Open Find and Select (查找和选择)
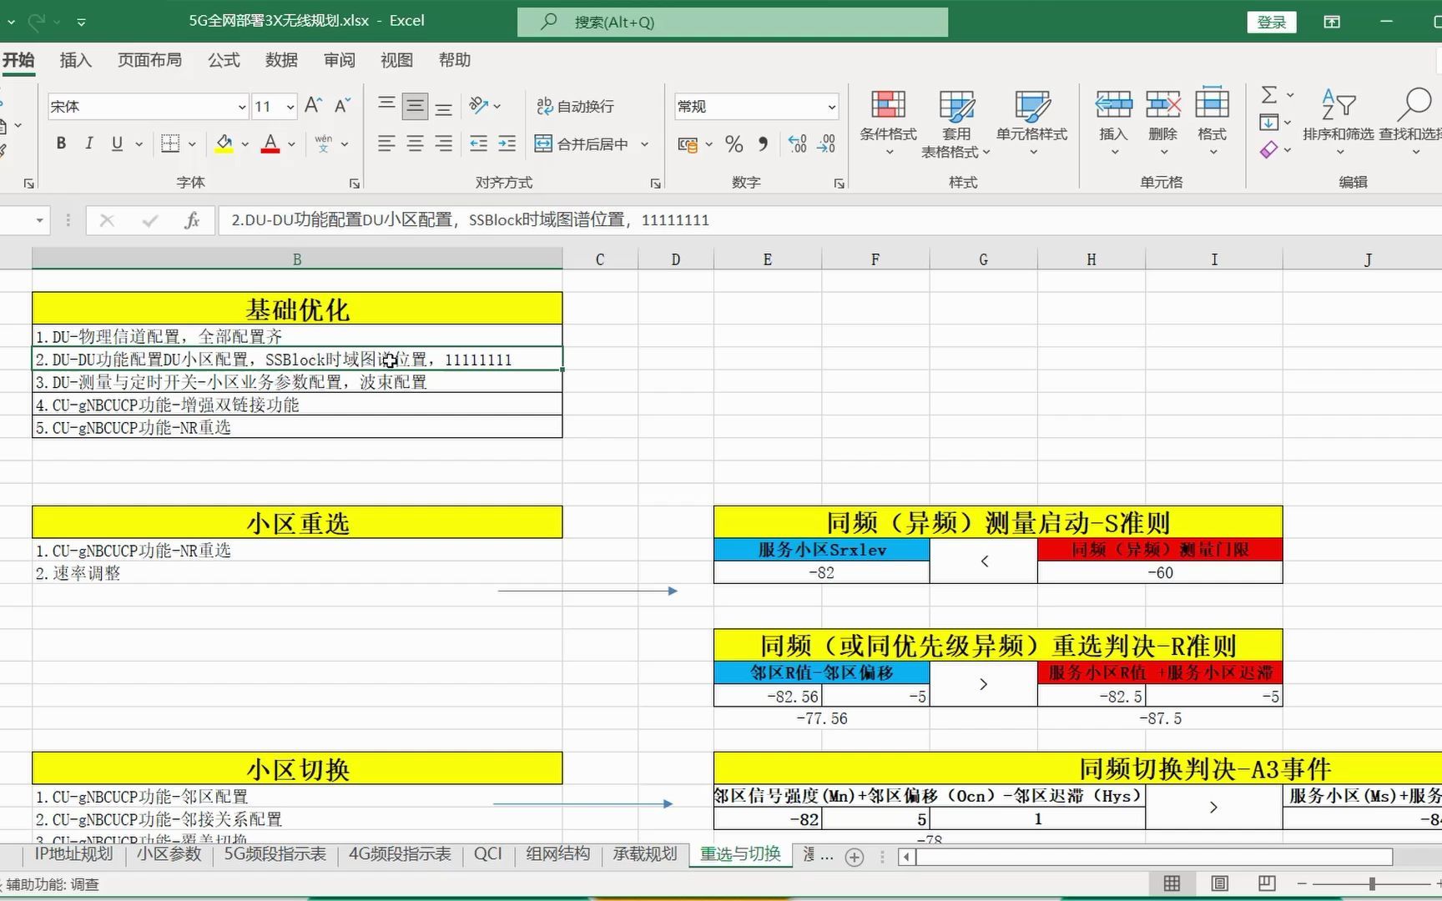The height and width of the screenshot is (901, 1442). [x=1410, y=122]
